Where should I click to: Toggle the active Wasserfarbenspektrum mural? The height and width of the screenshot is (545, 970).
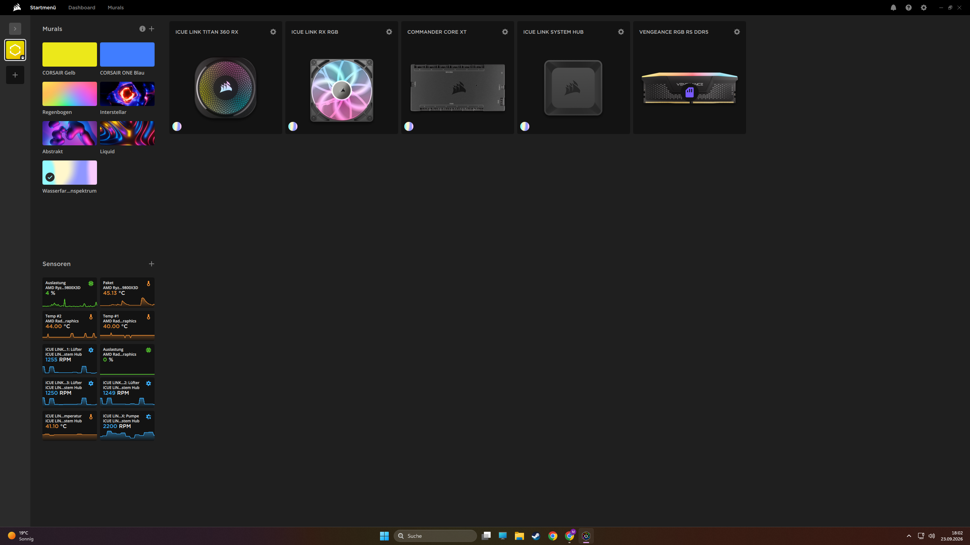tap(70, 173)
